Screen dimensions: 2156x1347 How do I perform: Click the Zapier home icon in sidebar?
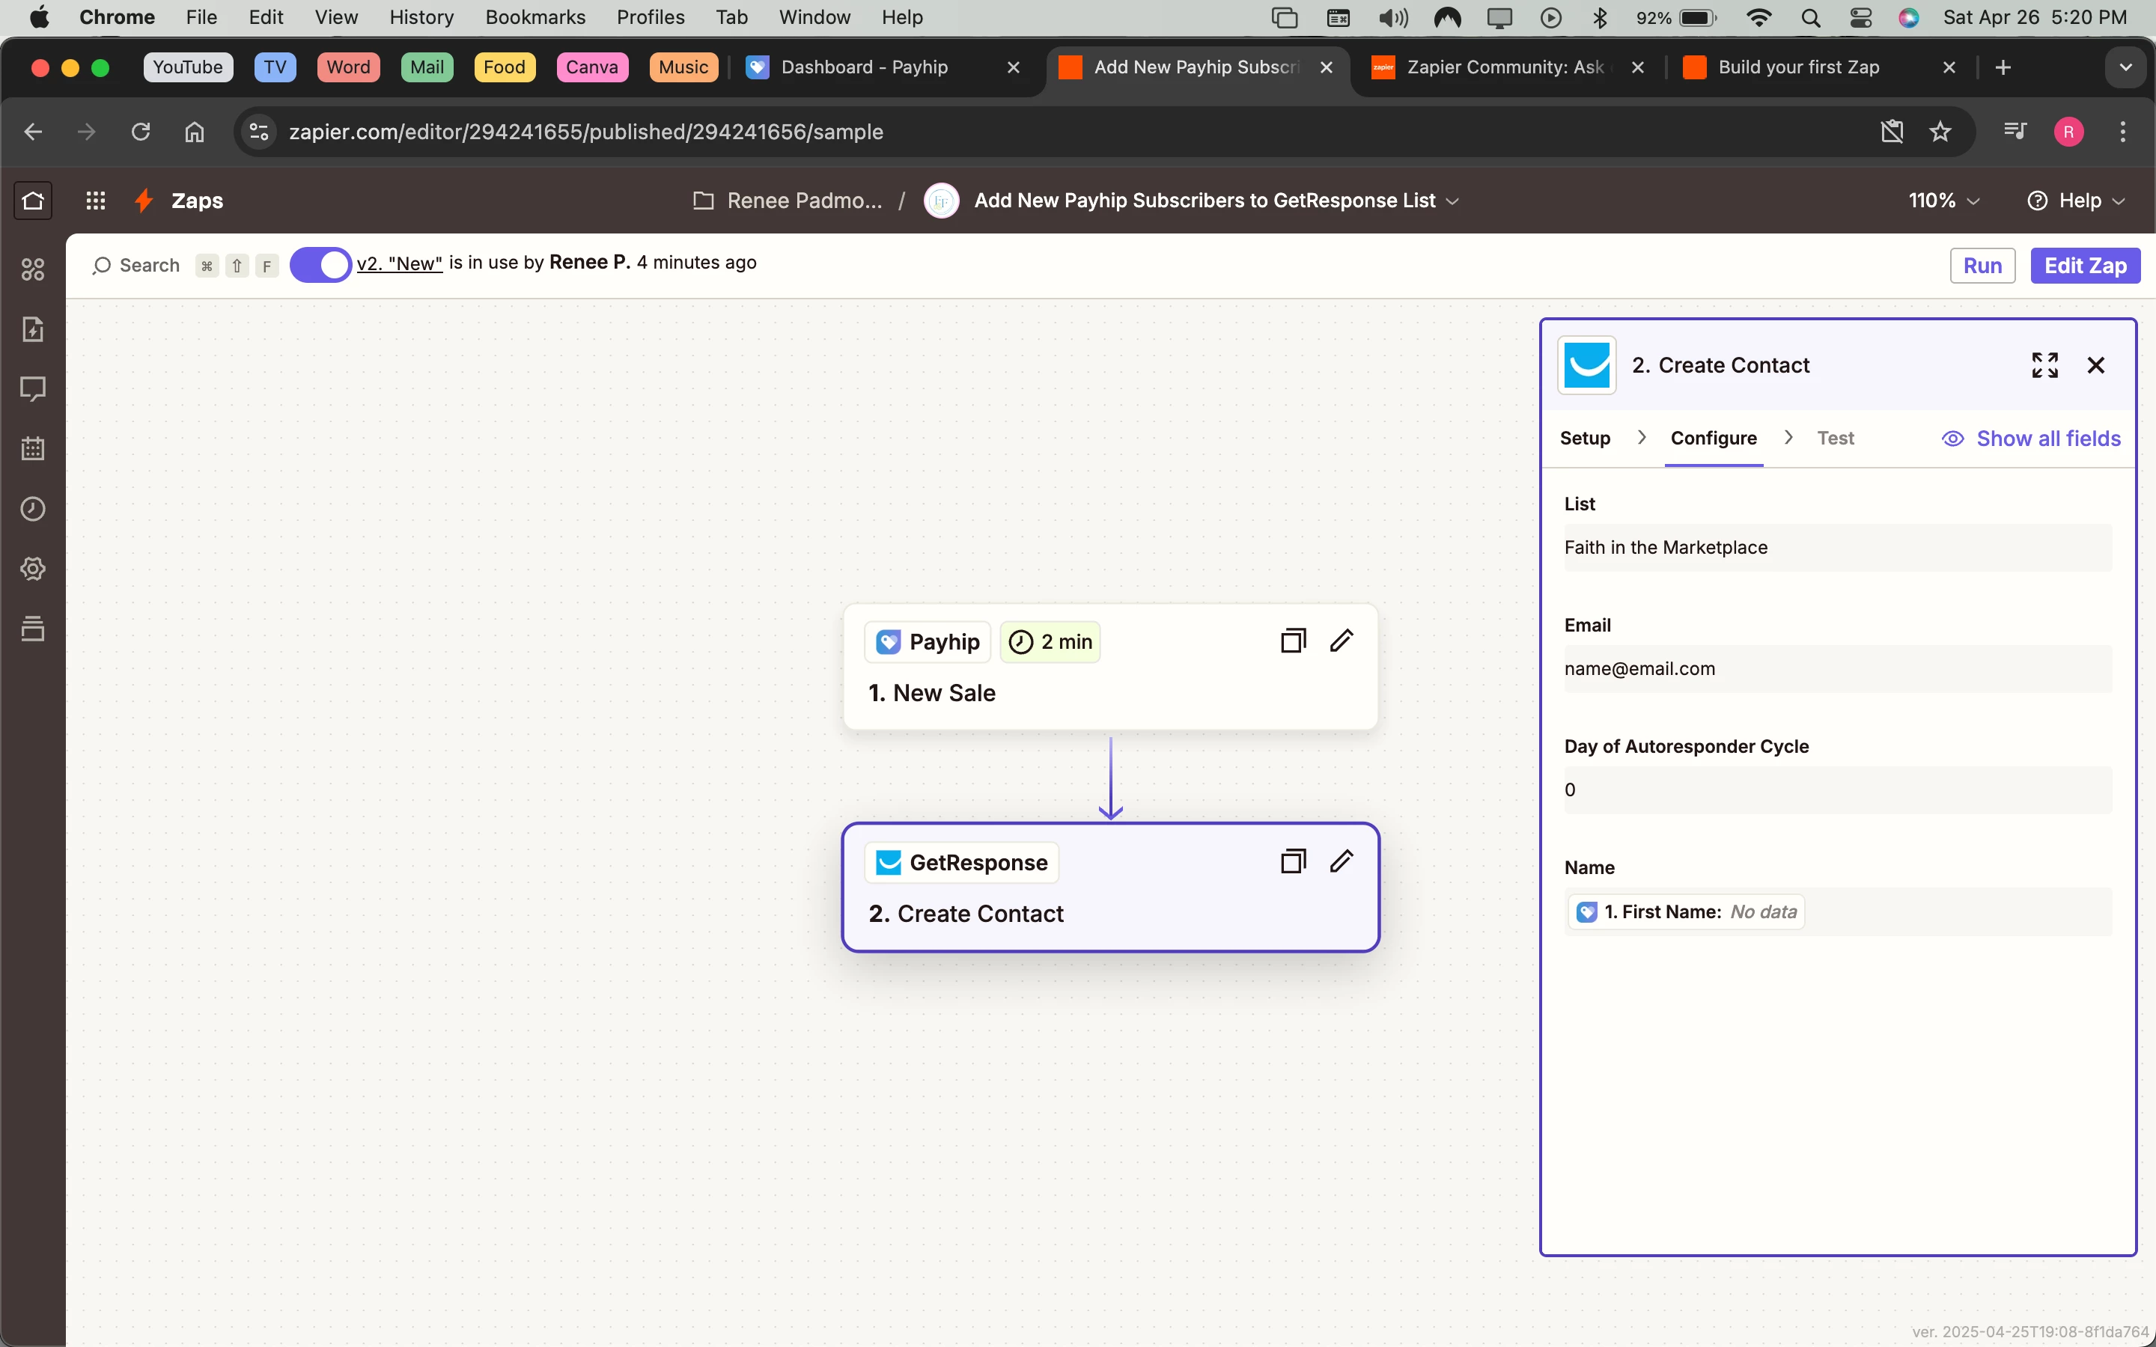coord(33,201)
